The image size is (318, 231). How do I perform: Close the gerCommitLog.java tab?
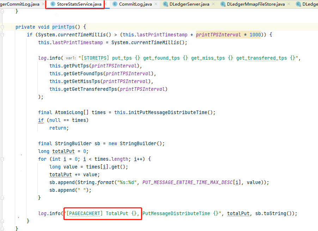(x=43, y=4)
